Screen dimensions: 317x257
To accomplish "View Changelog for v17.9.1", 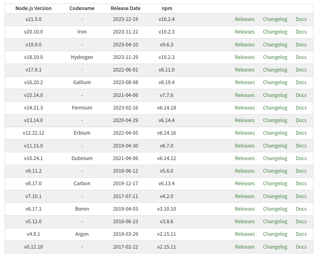I will pyautogui.click(x=275, y=70).
